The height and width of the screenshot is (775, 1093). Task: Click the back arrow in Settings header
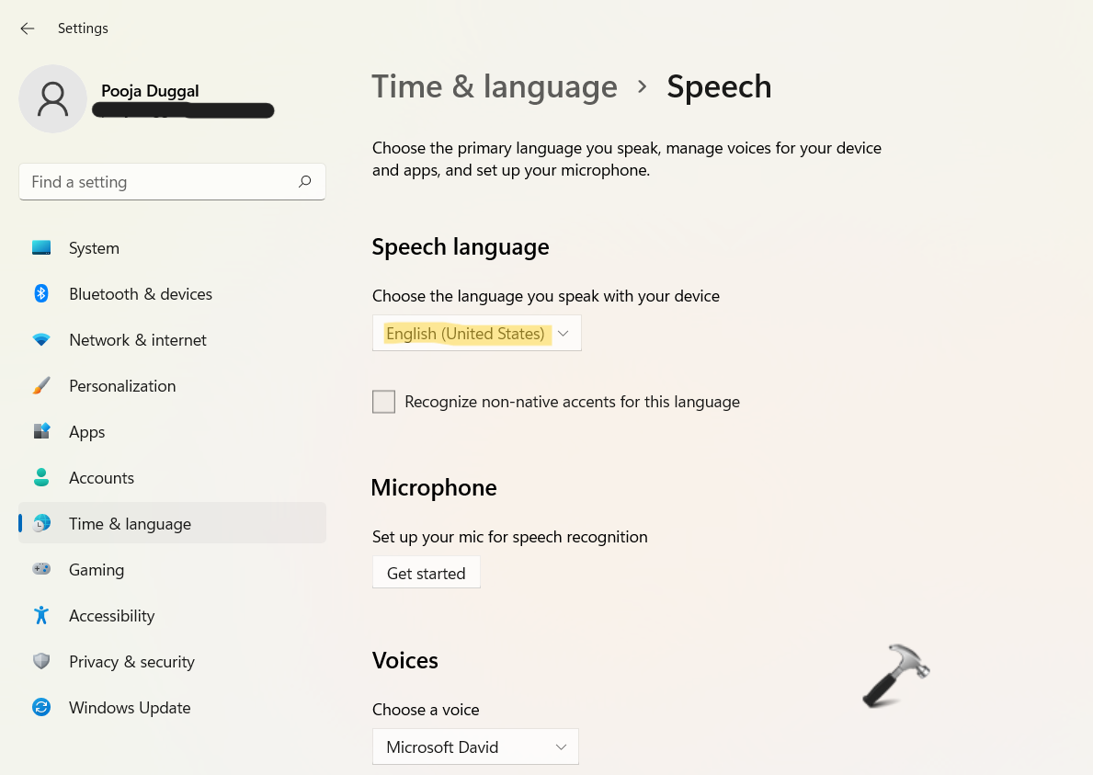(28, 28)
